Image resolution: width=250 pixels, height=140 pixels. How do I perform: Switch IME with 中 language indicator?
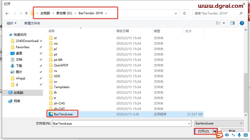[227, 135]
